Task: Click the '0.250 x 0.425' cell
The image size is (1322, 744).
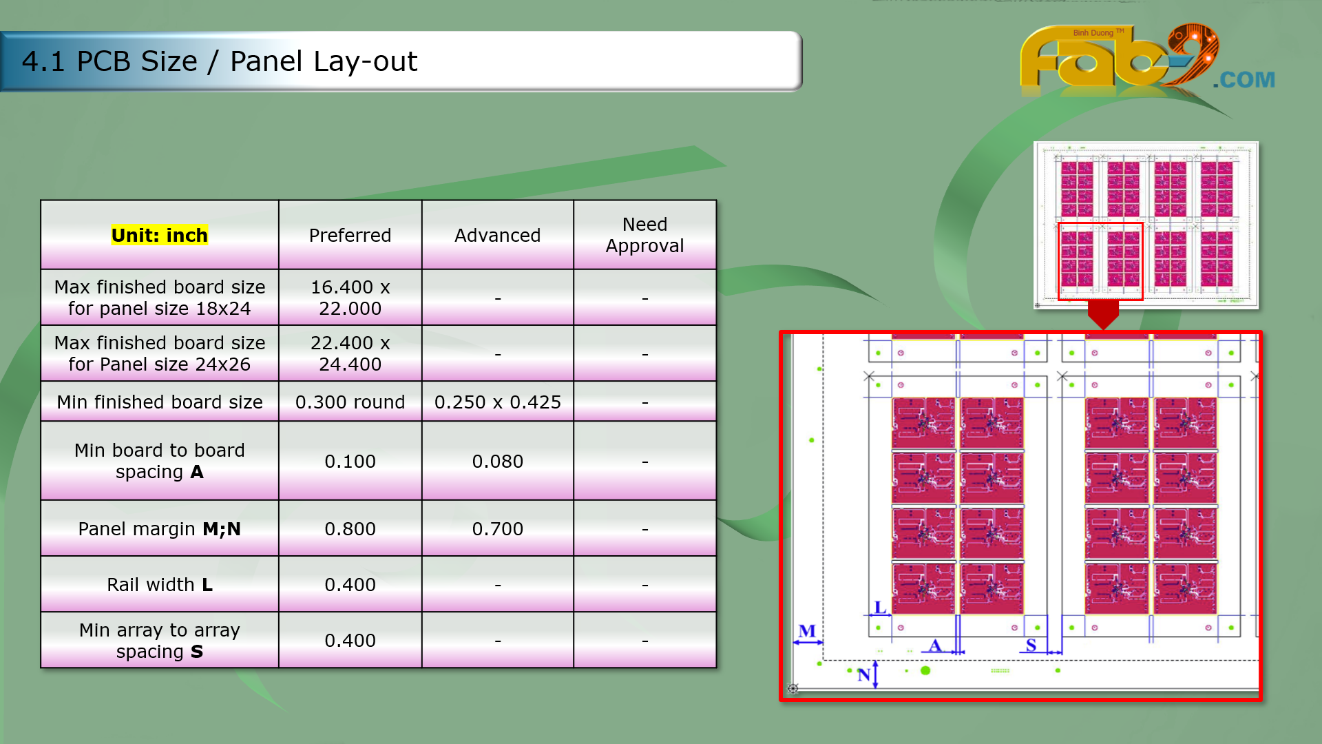Action: [497, 402]
